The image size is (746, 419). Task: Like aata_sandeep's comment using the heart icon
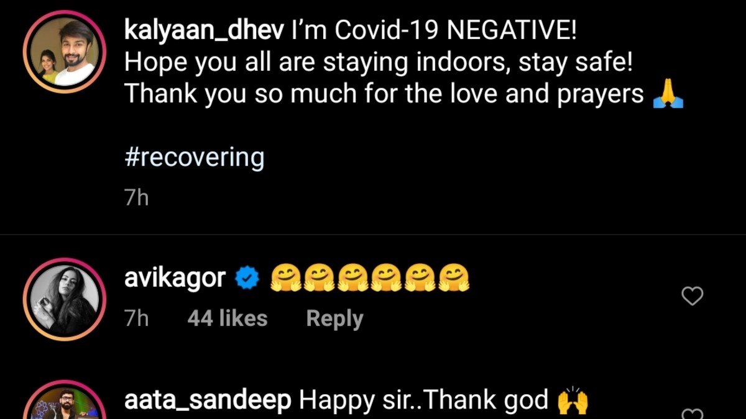click(693, 414)
